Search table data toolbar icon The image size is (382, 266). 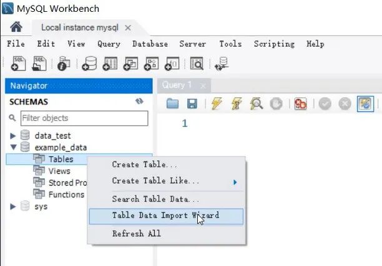tap(197, 64)
